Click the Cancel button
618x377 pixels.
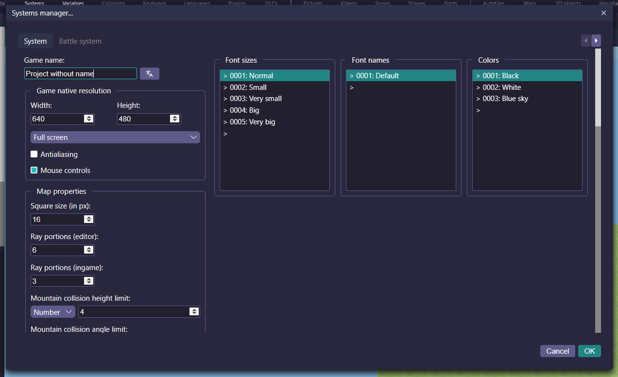[558, 351]
